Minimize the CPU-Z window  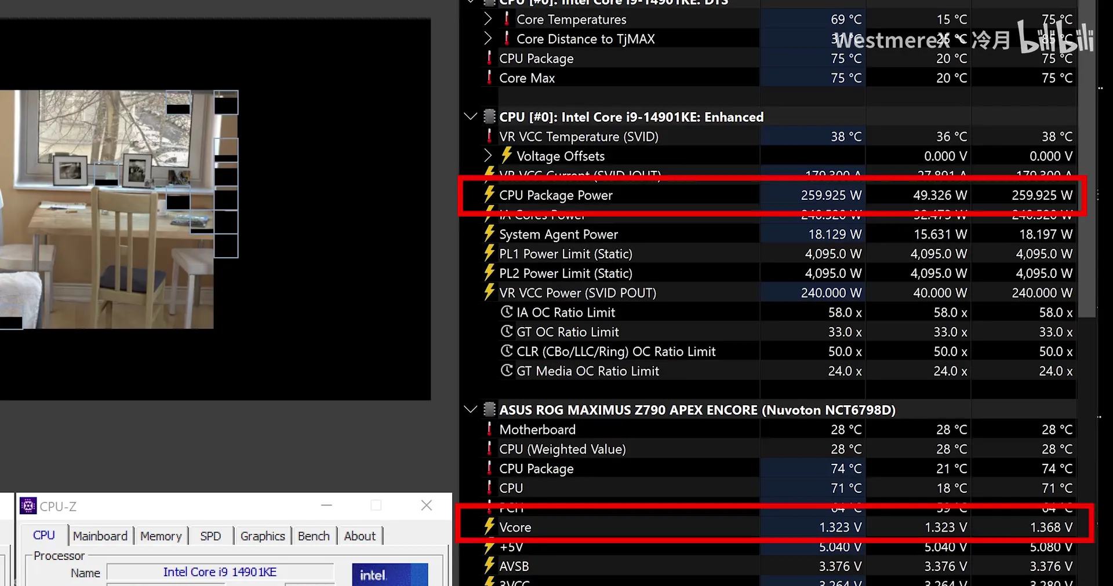click(x=327, y=506)
